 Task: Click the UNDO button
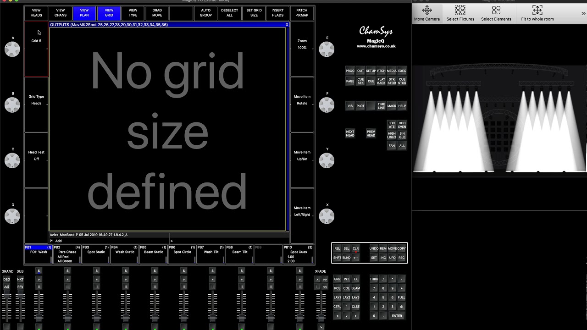point(374,249)
